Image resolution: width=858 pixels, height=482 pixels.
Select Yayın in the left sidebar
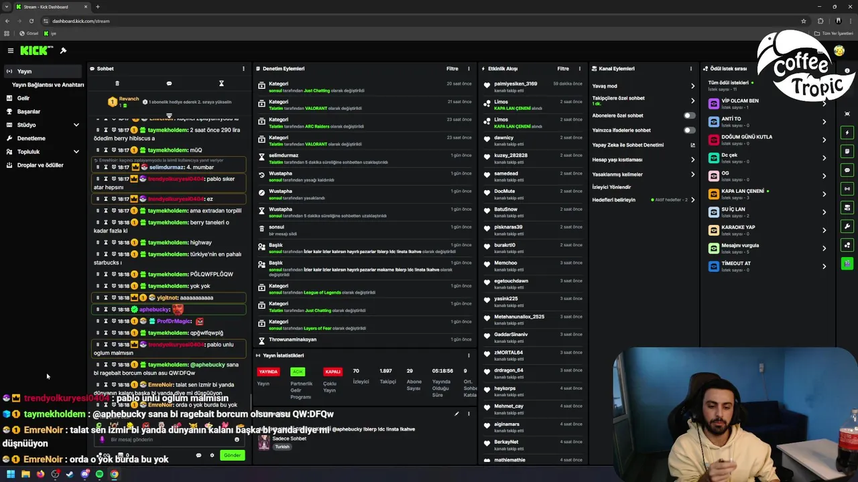pyautogui.click(x=42, y=71)
